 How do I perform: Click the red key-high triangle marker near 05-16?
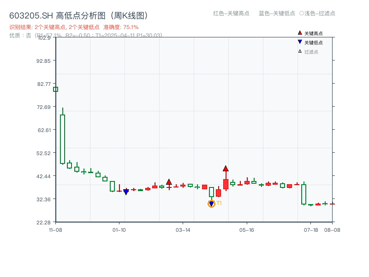[226, 169]
